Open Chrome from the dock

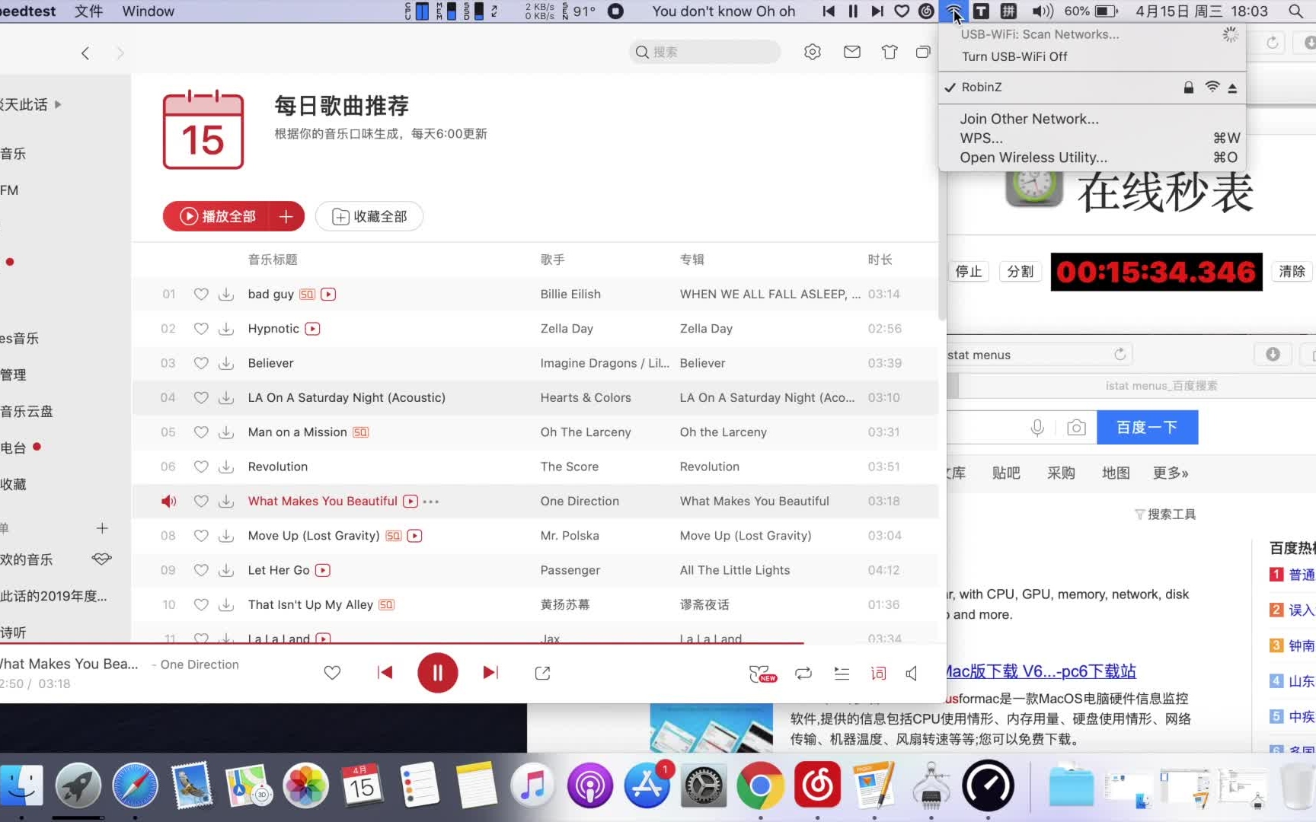point(759,786)
